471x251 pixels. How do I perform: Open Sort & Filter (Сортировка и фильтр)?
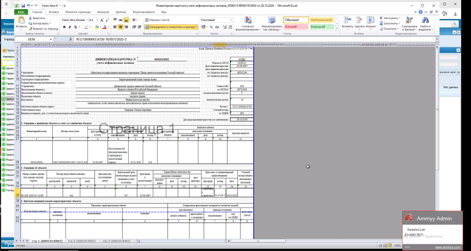(409, 24)
